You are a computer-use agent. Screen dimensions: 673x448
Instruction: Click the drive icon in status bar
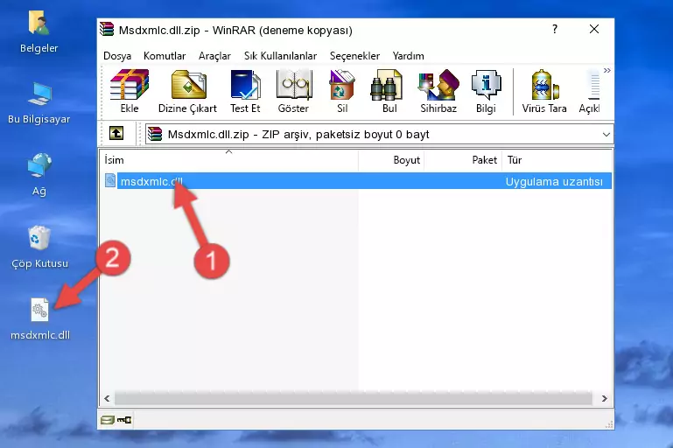click(x=108, y=420)
